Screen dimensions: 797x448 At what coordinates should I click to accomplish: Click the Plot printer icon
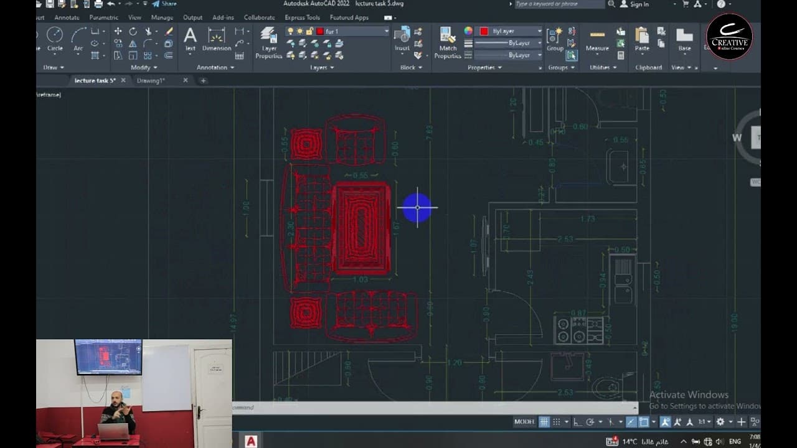point(98,4)
